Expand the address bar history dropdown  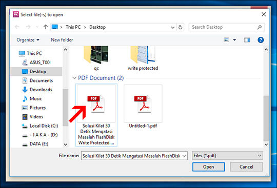(x=172, y=27)
